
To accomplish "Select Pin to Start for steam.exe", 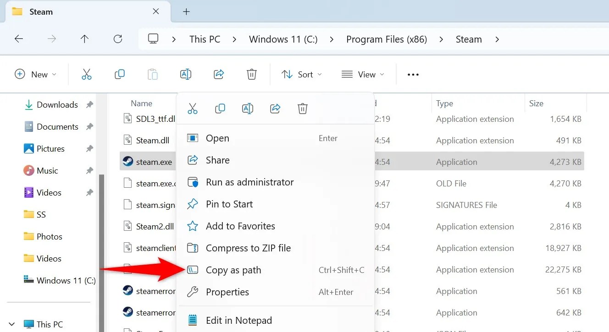I will [229, 204].
